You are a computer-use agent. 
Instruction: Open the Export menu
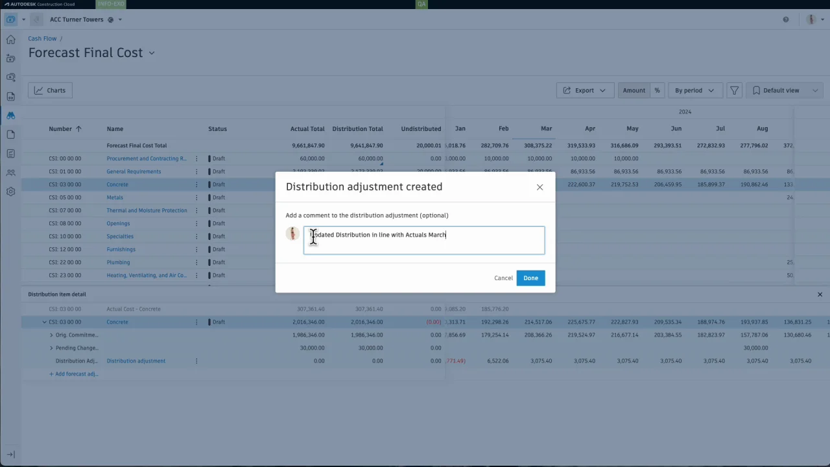click(584, 91)
